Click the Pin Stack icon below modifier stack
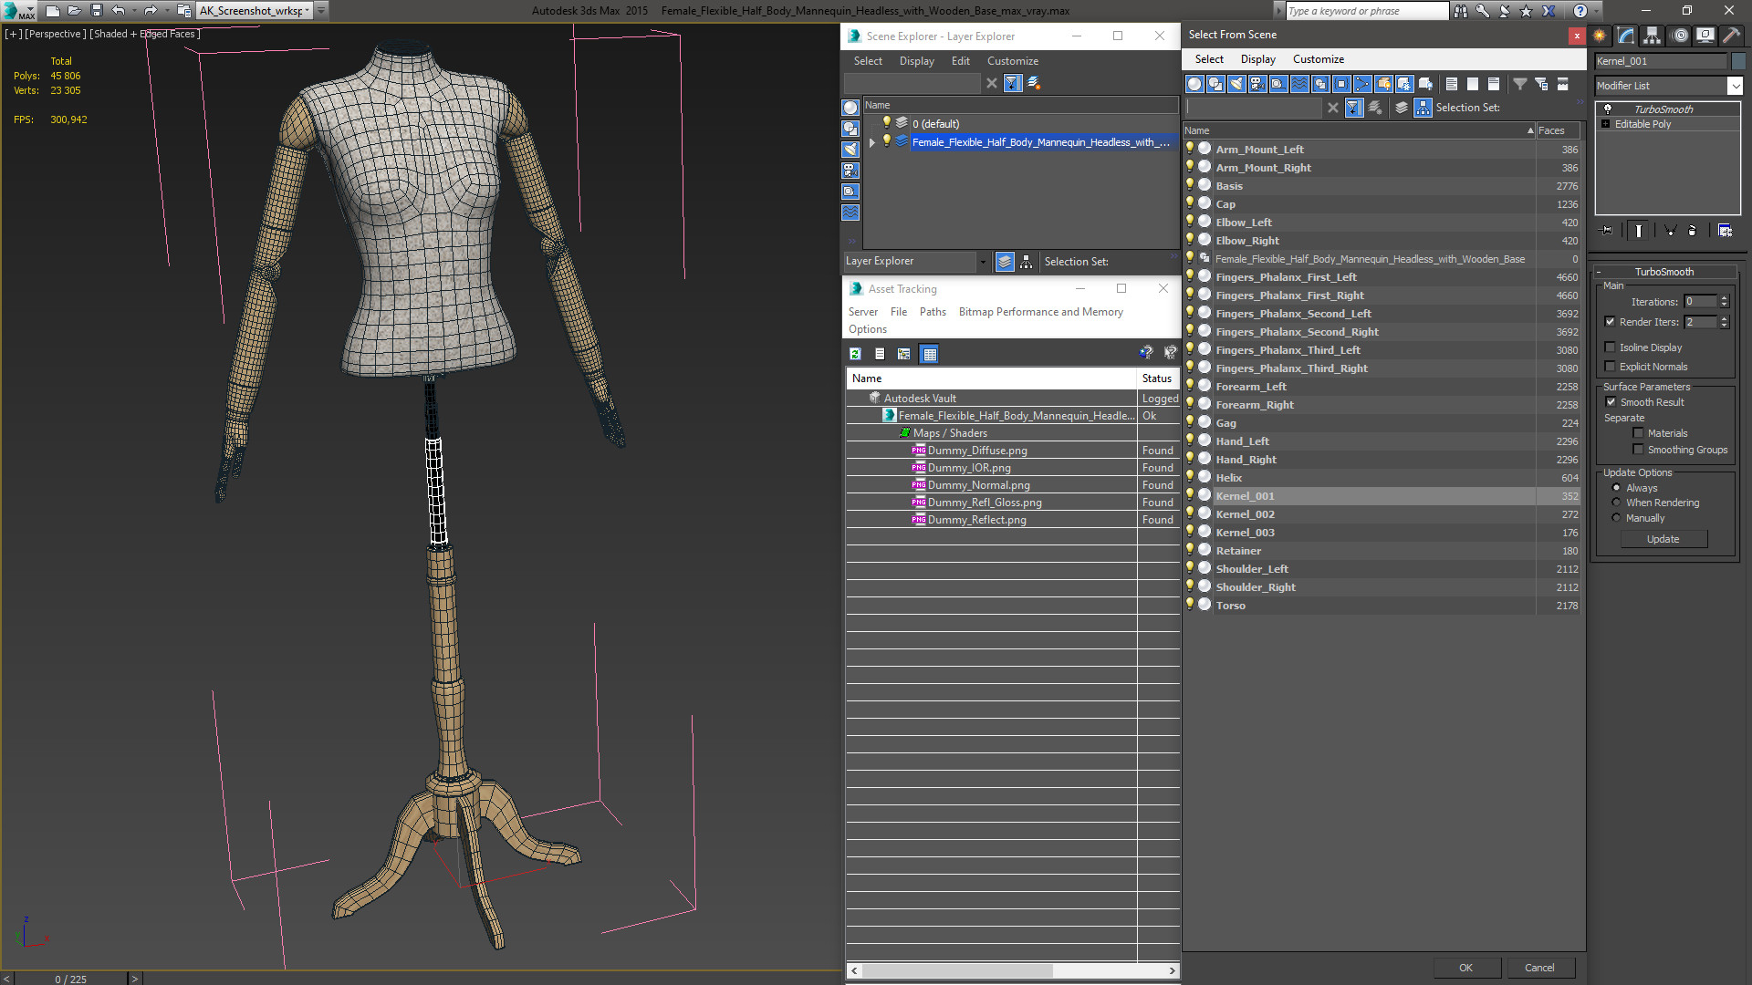Image resolution: width=1752 pixels, height=985 pixels. coord(1607,231)
